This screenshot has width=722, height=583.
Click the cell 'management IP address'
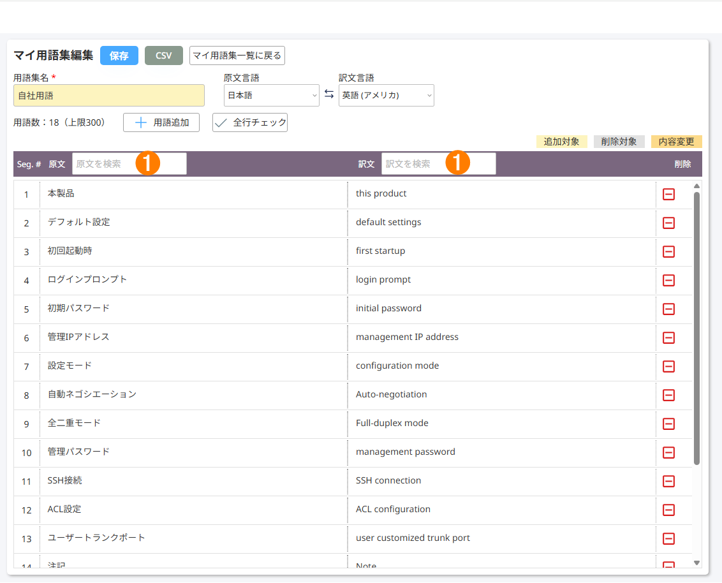click(502, 337)
